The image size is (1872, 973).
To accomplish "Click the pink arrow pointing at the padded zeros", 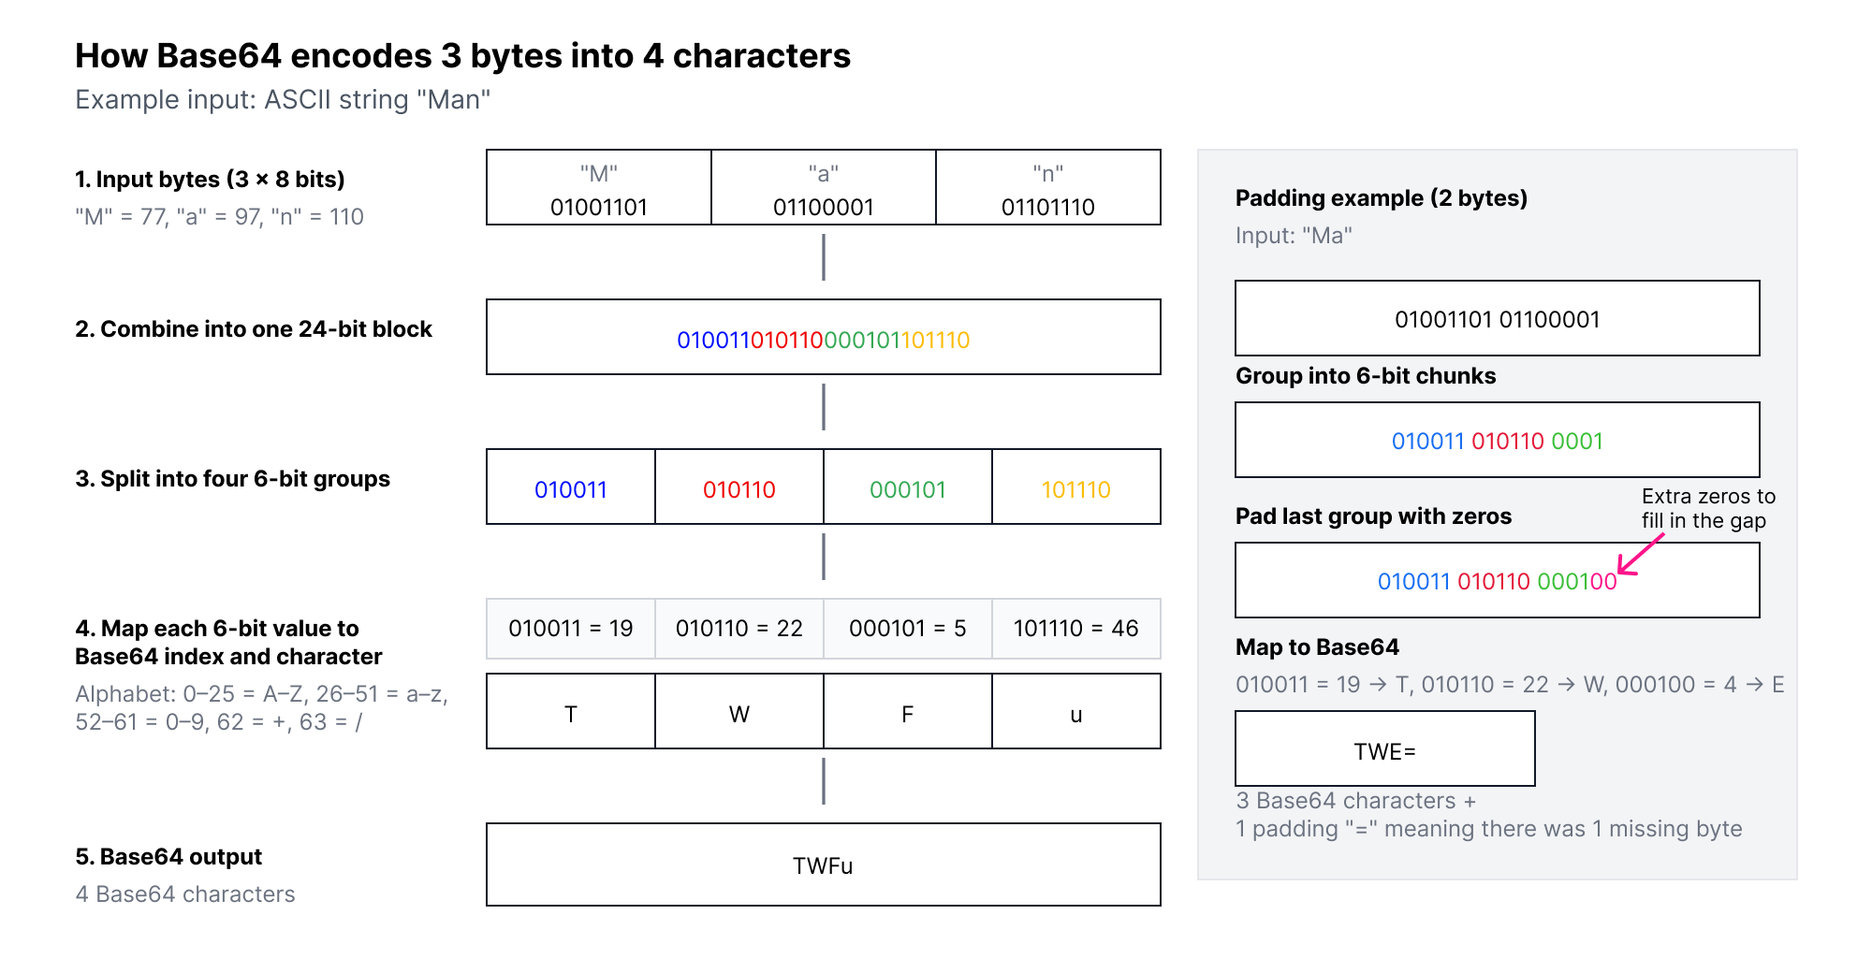I will coord(1640,554).
